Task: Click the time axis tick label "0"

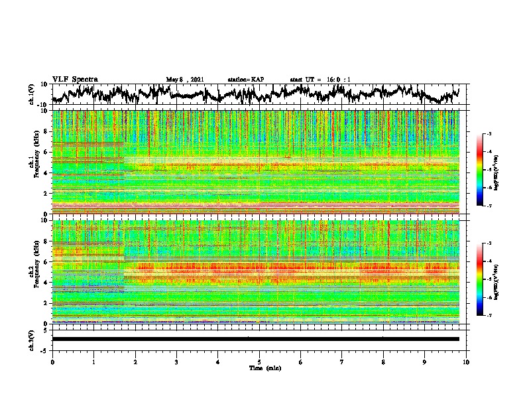Action: click(x=52, y=362)
